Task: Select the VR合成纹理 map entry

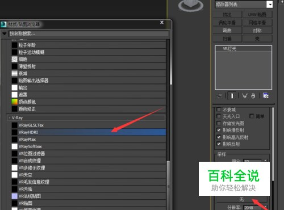Action: click(x=89, y=161)
